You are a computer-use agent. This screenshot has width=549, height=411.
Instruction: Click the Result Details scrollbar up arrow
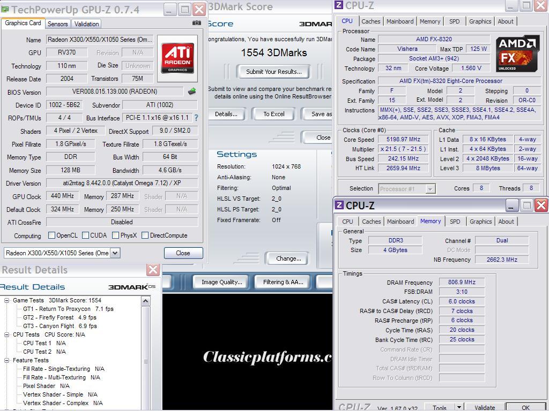[x=146, y=301]
